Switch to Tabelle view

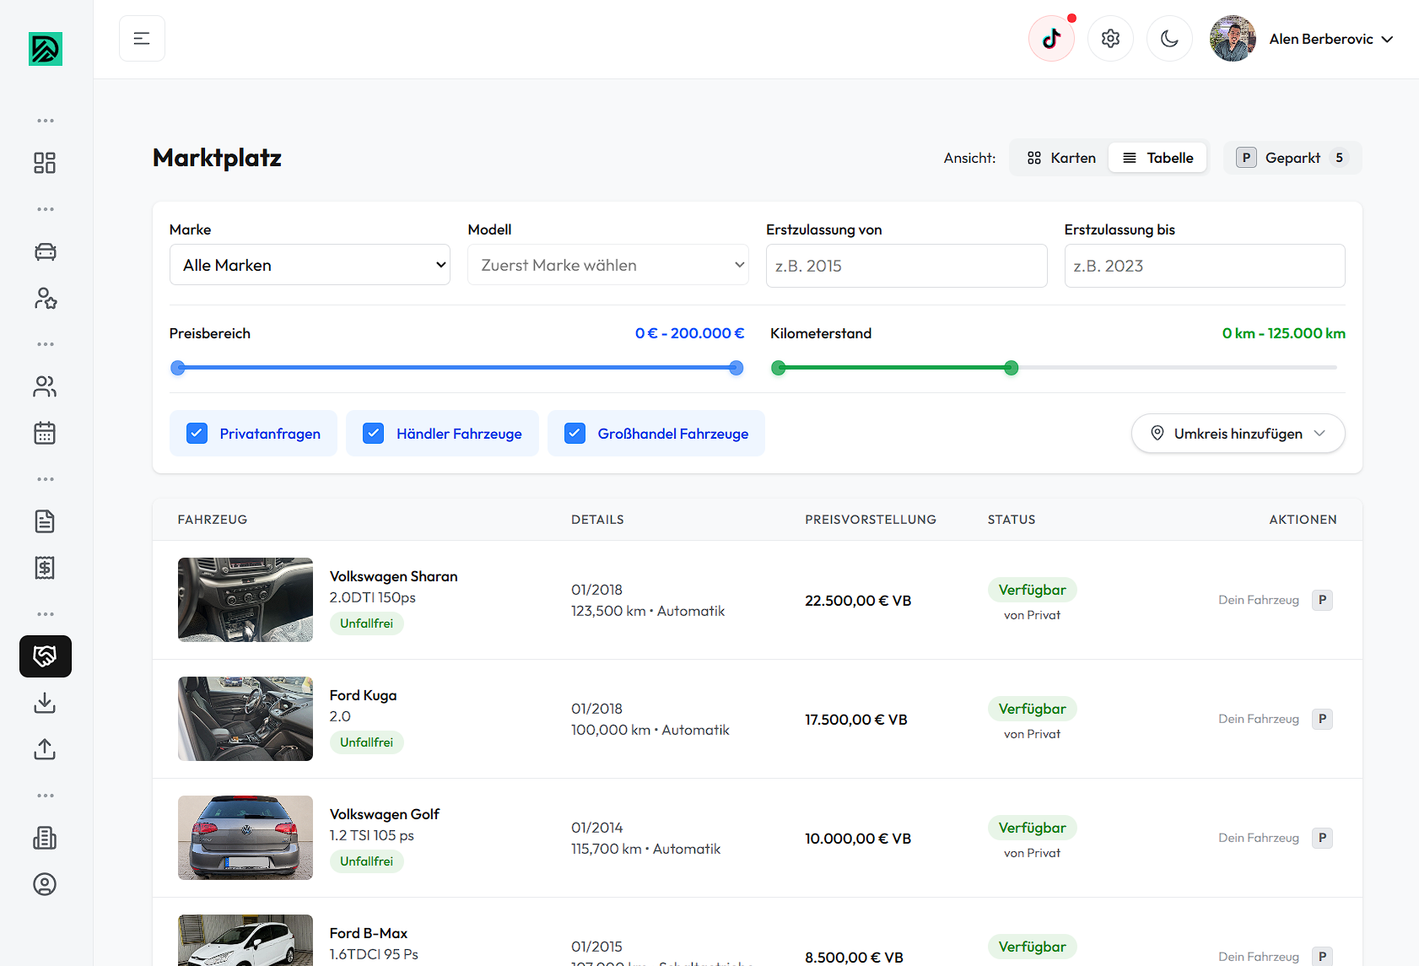(1157, 158)
